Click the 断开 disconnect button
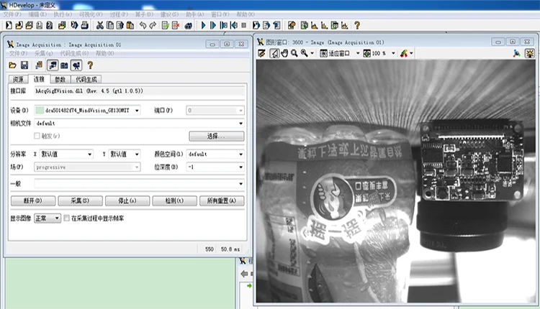 33,200
